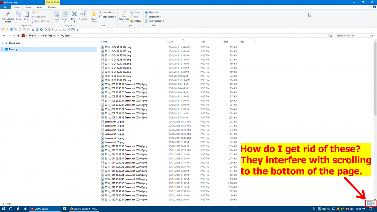This screenshot has height=212, width=377.
Task: Click Redo in quick access toolbar
Action: click(46, 30)
